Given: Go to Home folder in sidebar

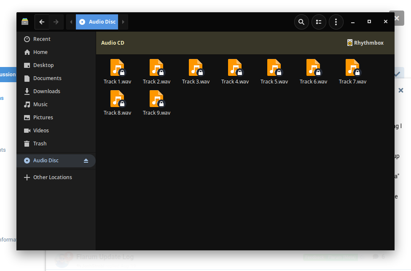Looking at the screenshot, I should tap(40, 52).
